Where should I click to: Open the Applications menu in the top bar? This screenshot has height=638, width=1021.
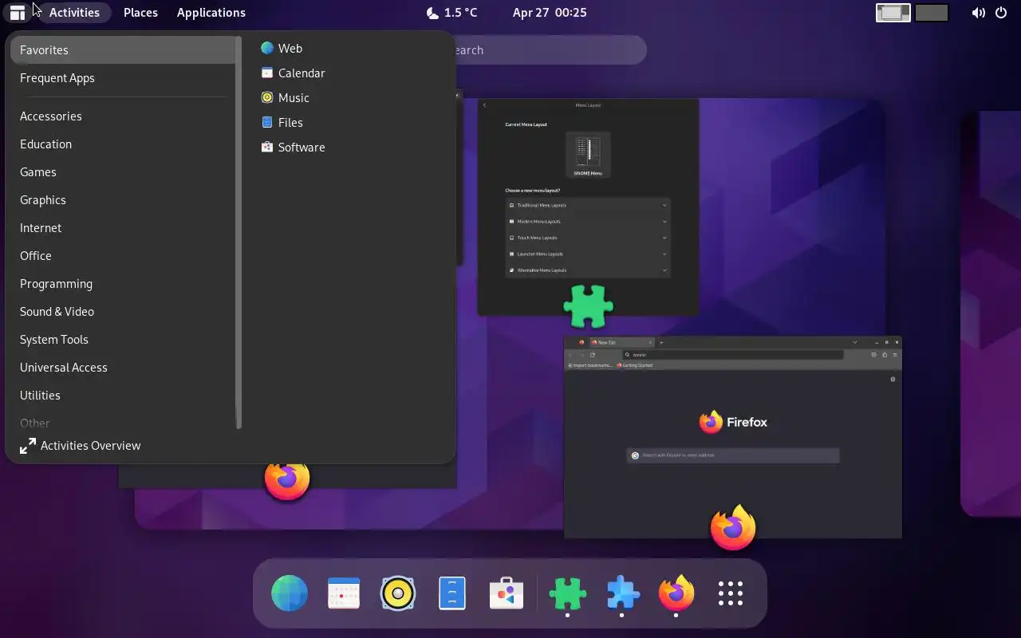pos(211,13)
